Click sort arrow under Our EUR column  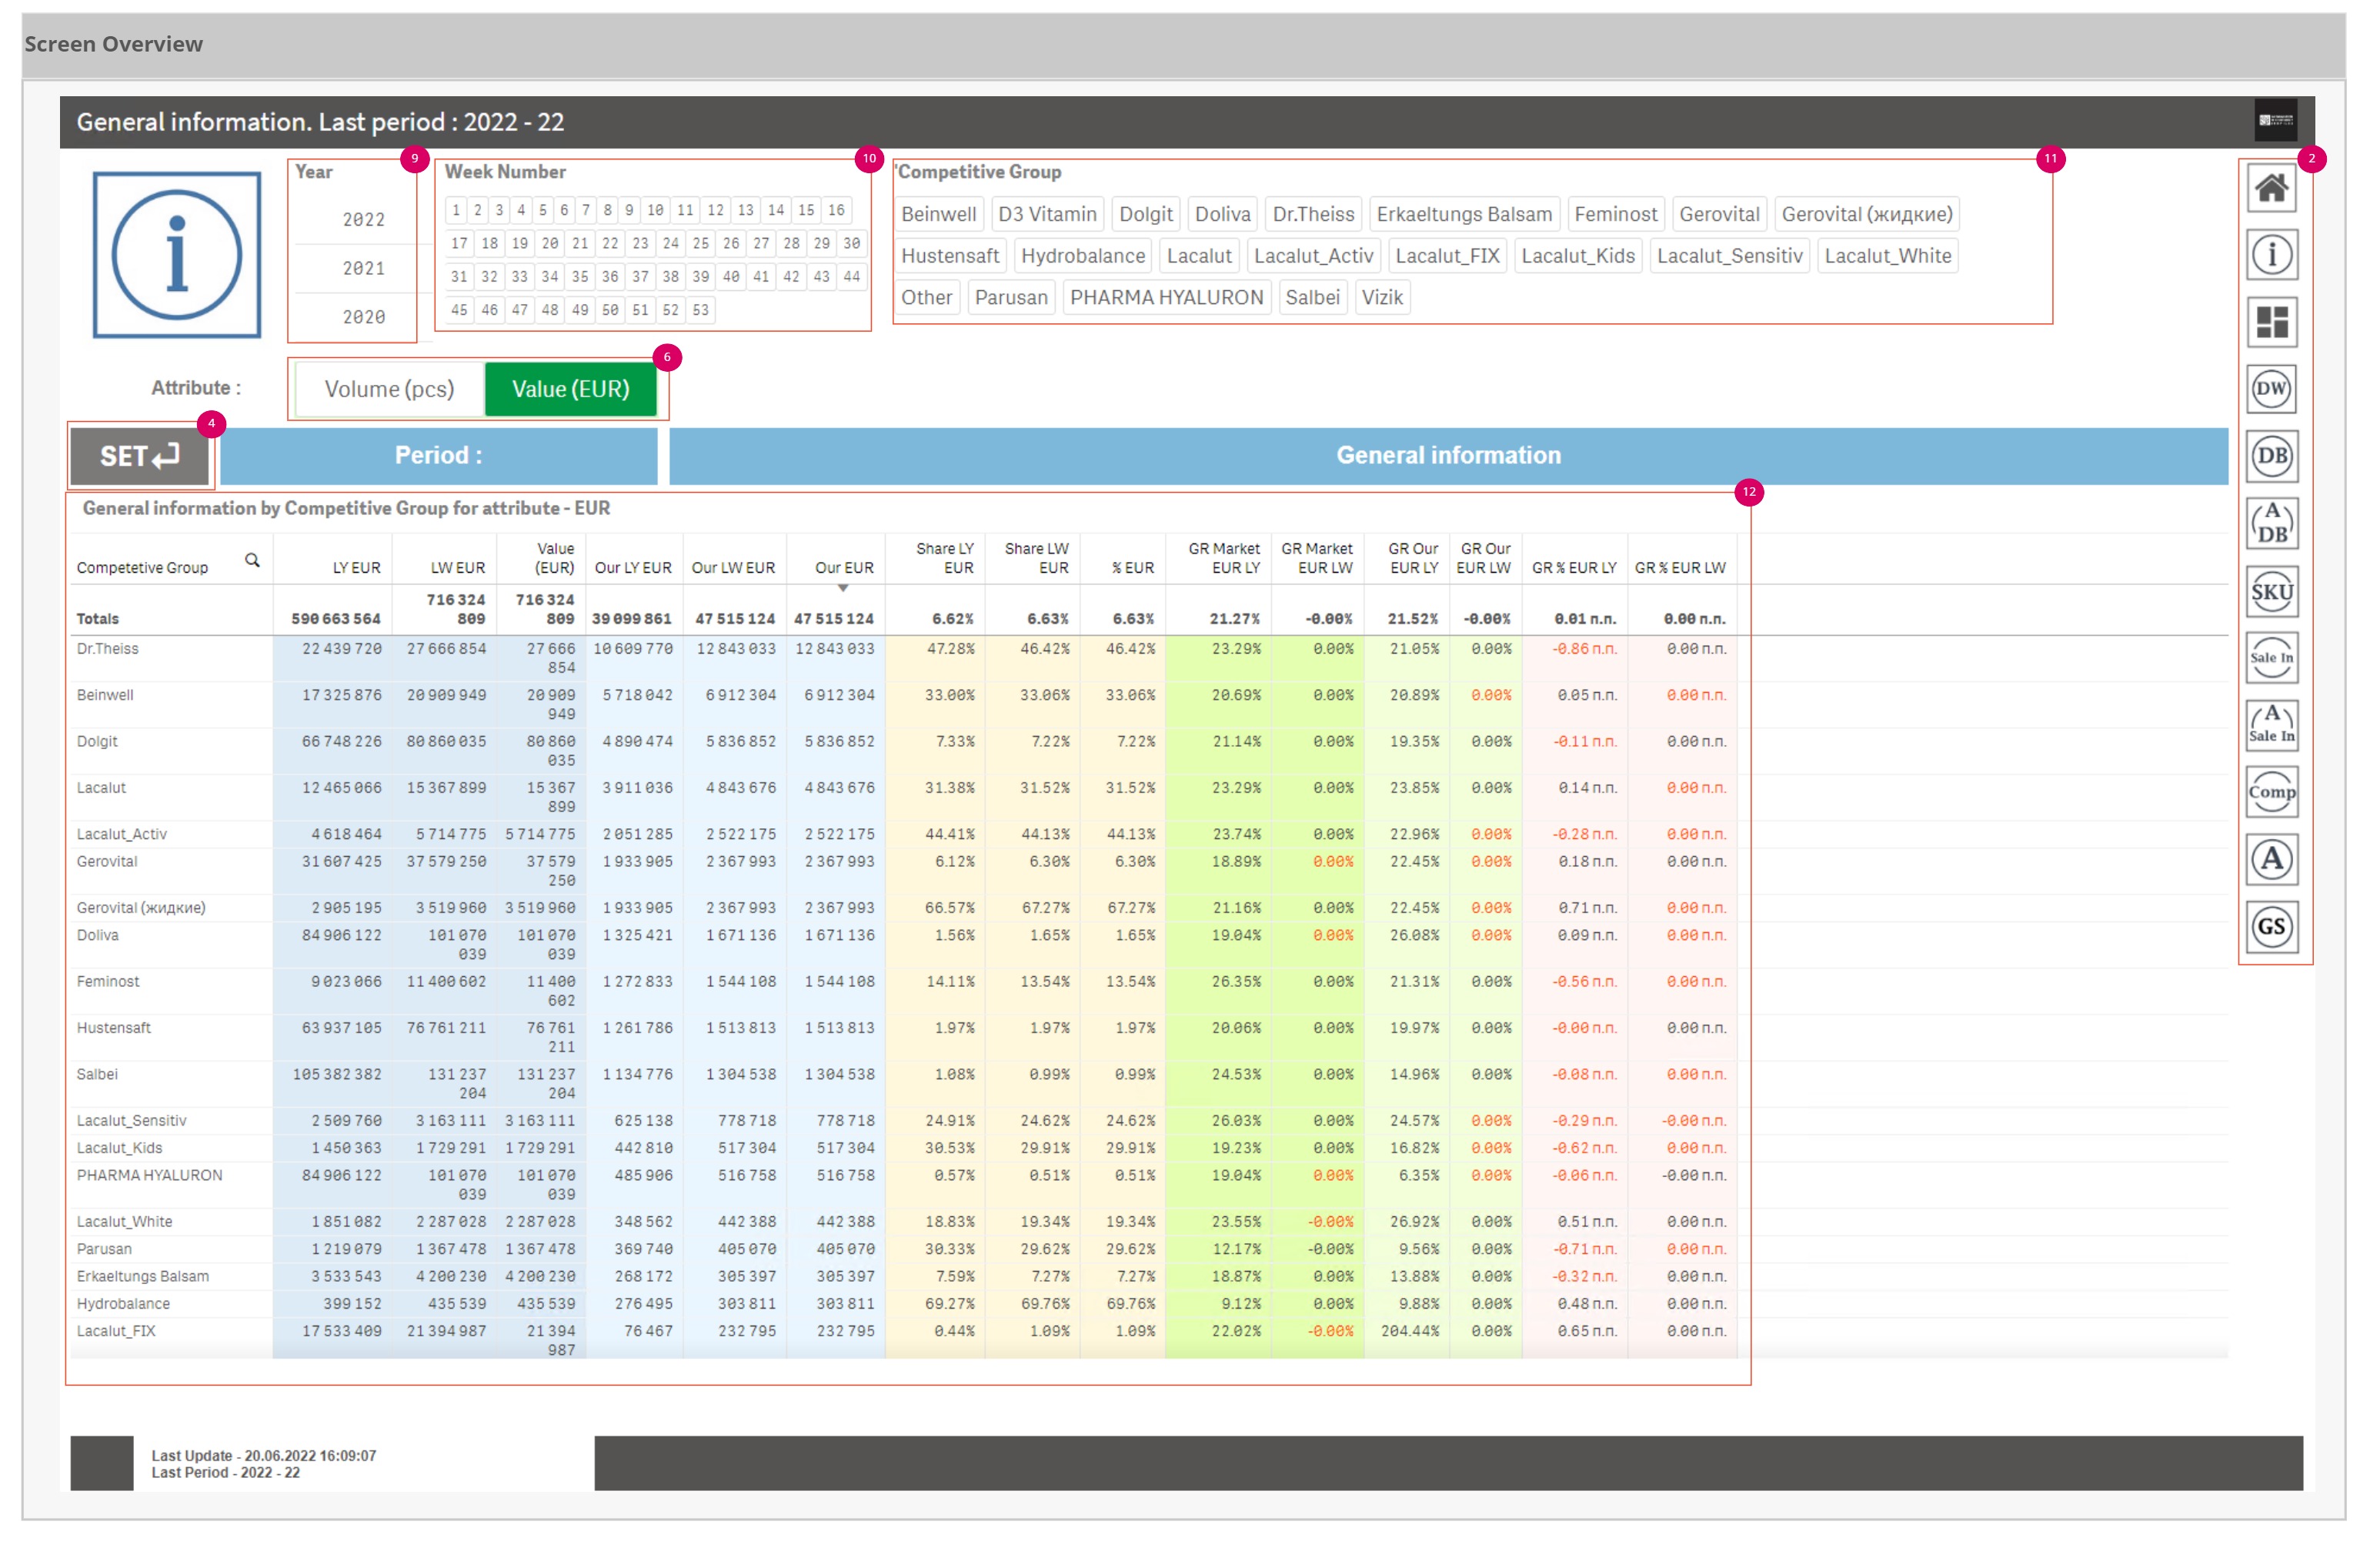click(x=842, y=588)
